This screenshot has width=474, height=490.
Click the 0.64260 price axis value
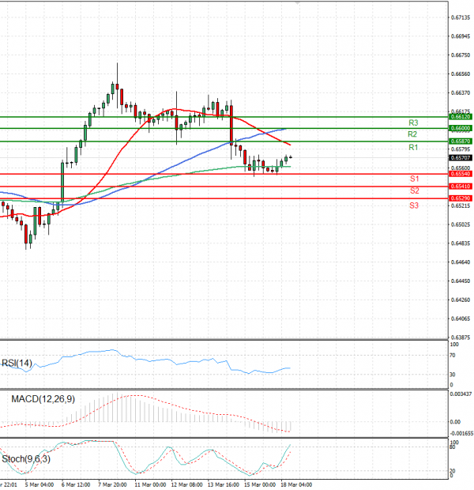click(461, 300)
